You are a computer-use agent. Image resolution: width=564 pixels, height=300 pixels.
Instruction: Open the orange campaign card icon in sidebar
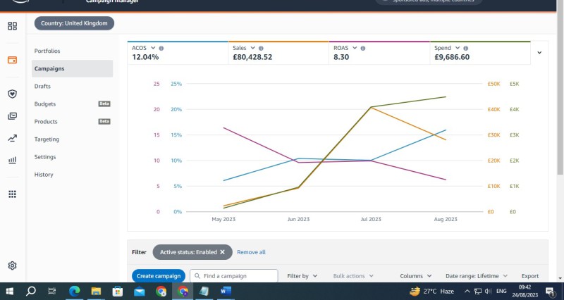click(x=12, y=60)
